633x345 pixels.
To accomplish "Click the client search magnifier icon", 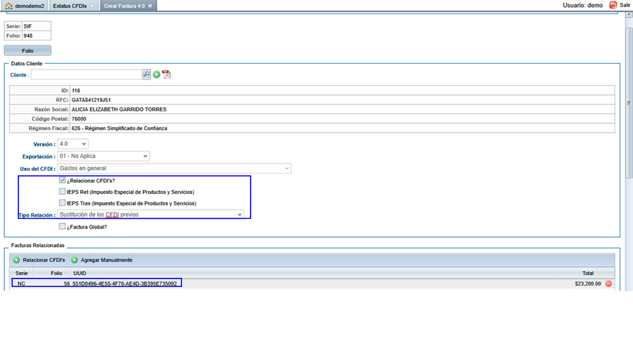I will point(147,74).
